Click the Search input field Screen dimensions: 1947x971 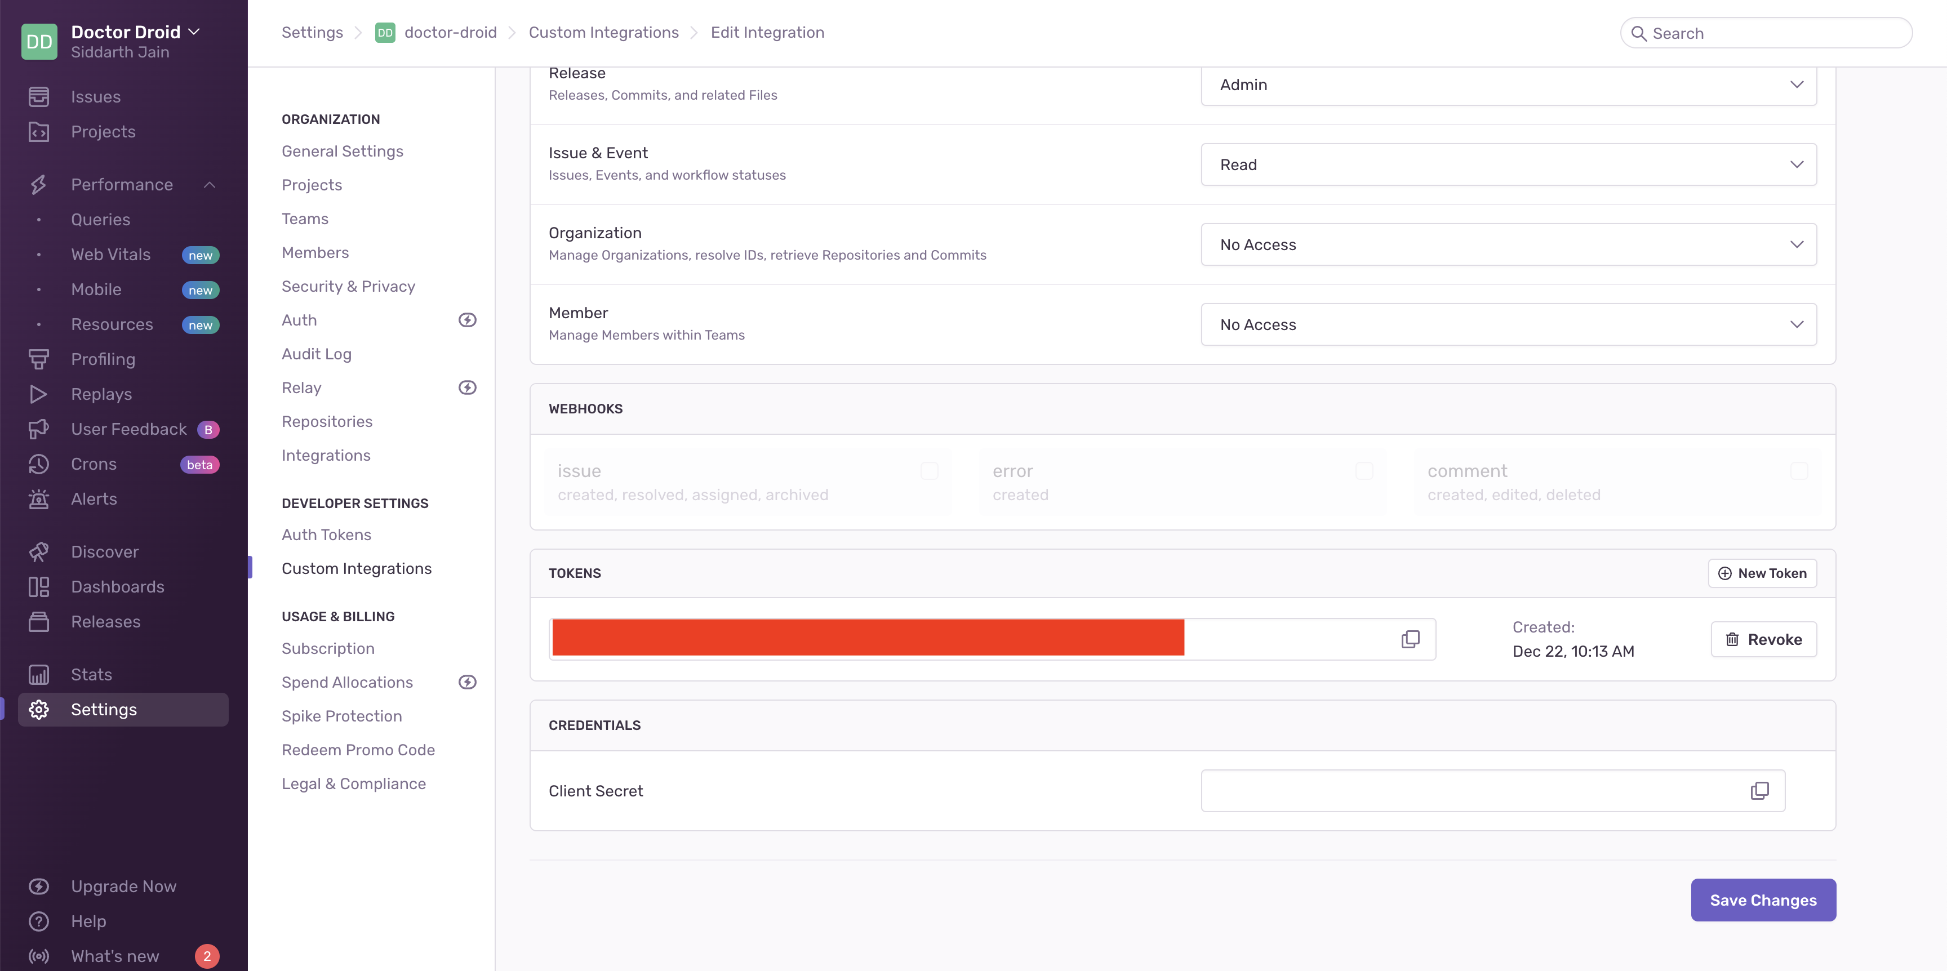point(1766,33)
